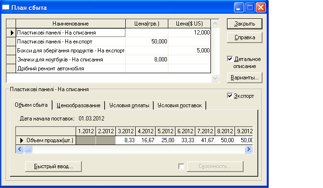Image resolution: width=323 pixels, height=188 pixels.
Task: Click the Объем продаж(шт.) row header
Action: tap(46, 140)
